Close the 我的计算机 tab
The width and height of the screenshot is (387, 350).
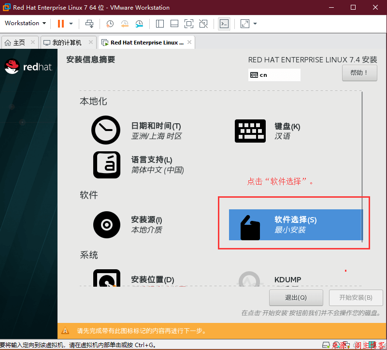(90, 42)
